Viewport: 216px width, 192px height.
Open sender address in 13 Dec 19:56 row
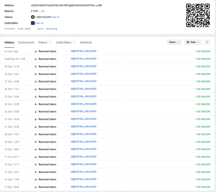coord(84,187)
